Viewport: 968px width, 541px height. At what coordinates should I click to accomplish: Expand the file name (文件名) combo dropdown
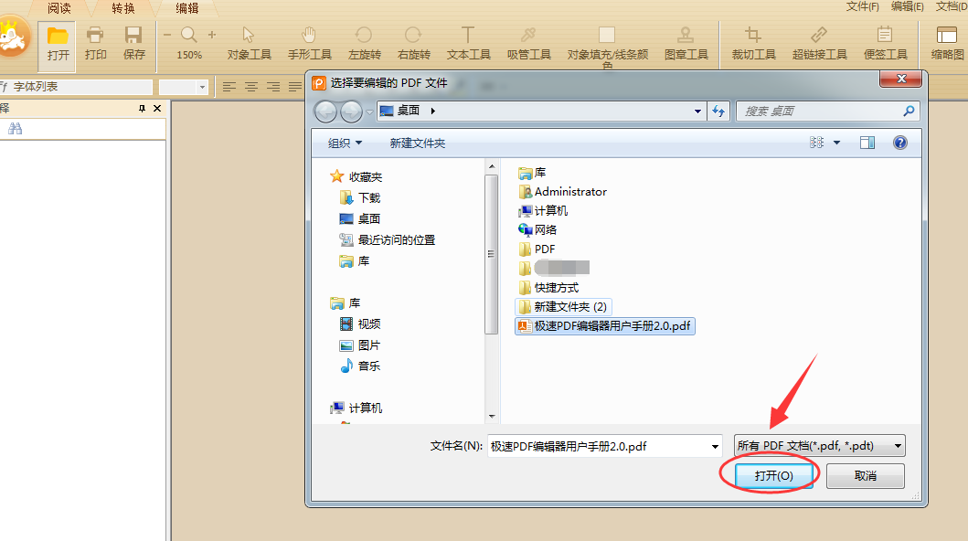(715, 446)
